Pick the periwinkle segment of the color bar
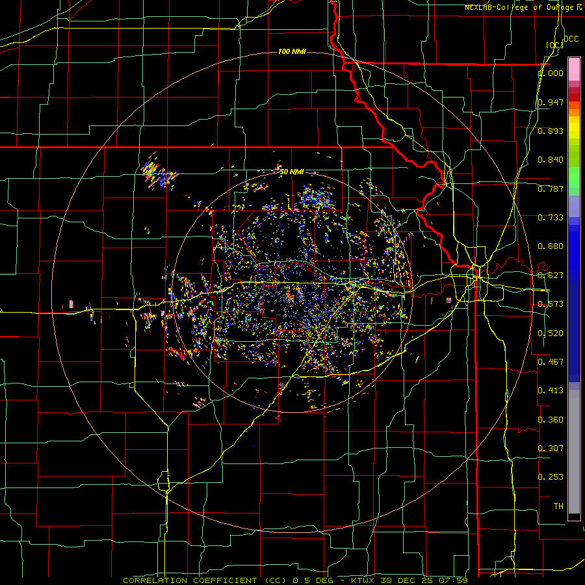 (x=574, y=207)
